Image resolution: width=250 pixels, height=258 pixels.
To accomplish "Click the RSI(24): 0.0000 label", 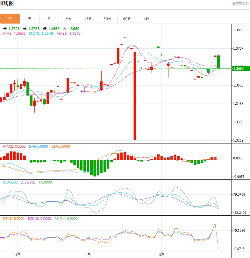I will [66, 219].
